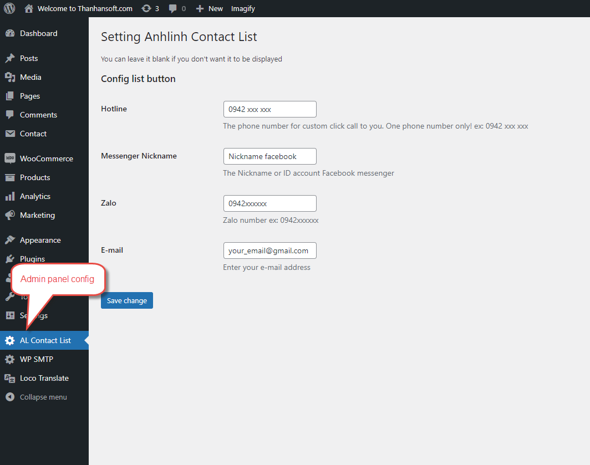This screenshot has height=465, width=590.
Task: Open the Products menu label
Action: click(35, 177)
